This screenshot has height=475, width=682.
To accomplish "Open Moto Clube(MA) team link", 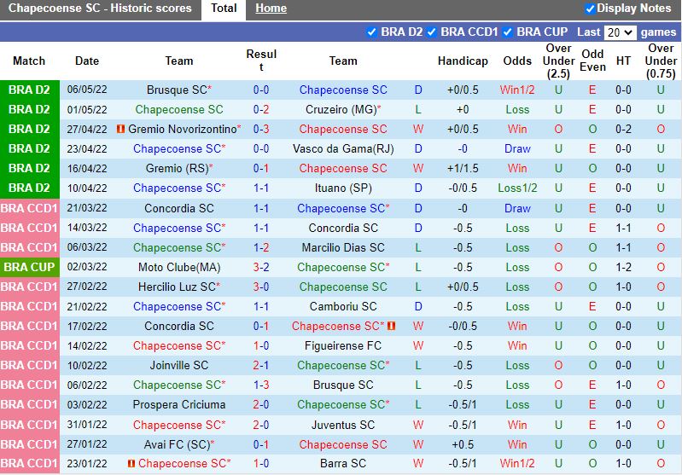I will [x=179, y=267].
